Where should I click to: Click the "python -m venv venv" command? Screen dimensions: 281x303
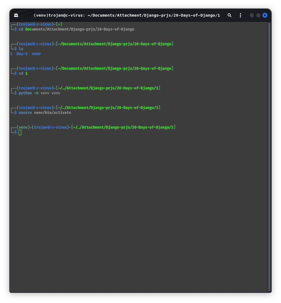39,93
